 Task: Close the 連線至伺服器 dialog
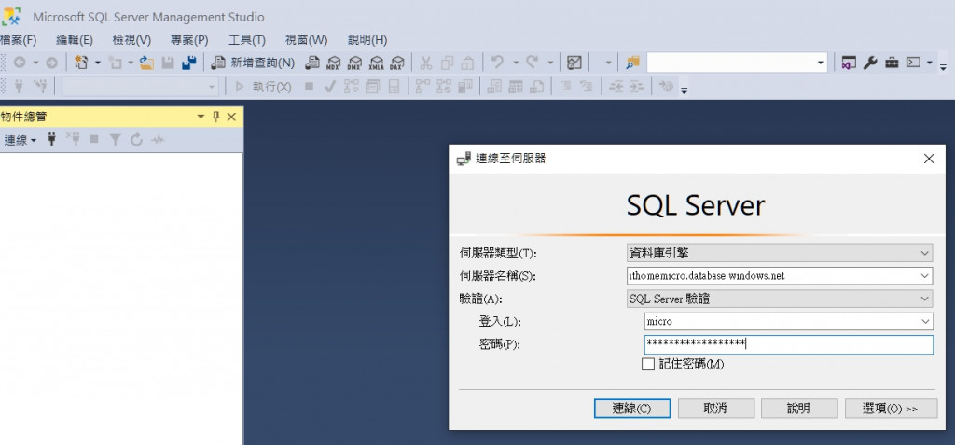[x=929, y=160]
